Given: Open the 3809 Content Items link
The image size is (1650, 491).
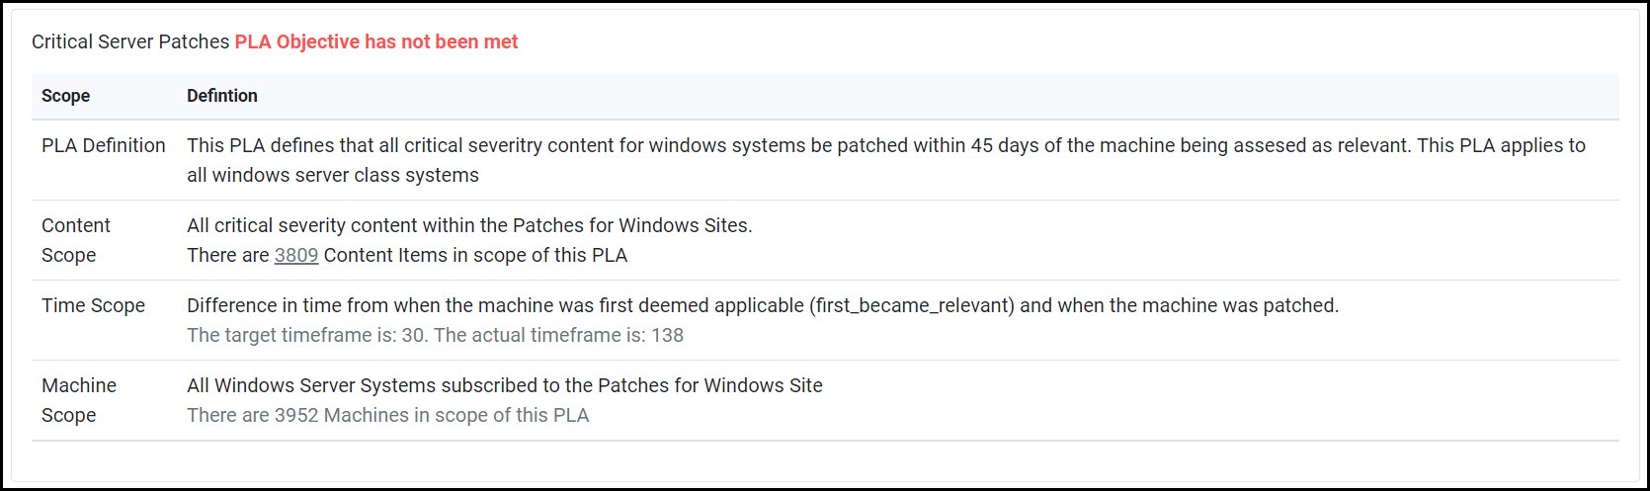Looking at the screenshot, I should pos(295,255).
